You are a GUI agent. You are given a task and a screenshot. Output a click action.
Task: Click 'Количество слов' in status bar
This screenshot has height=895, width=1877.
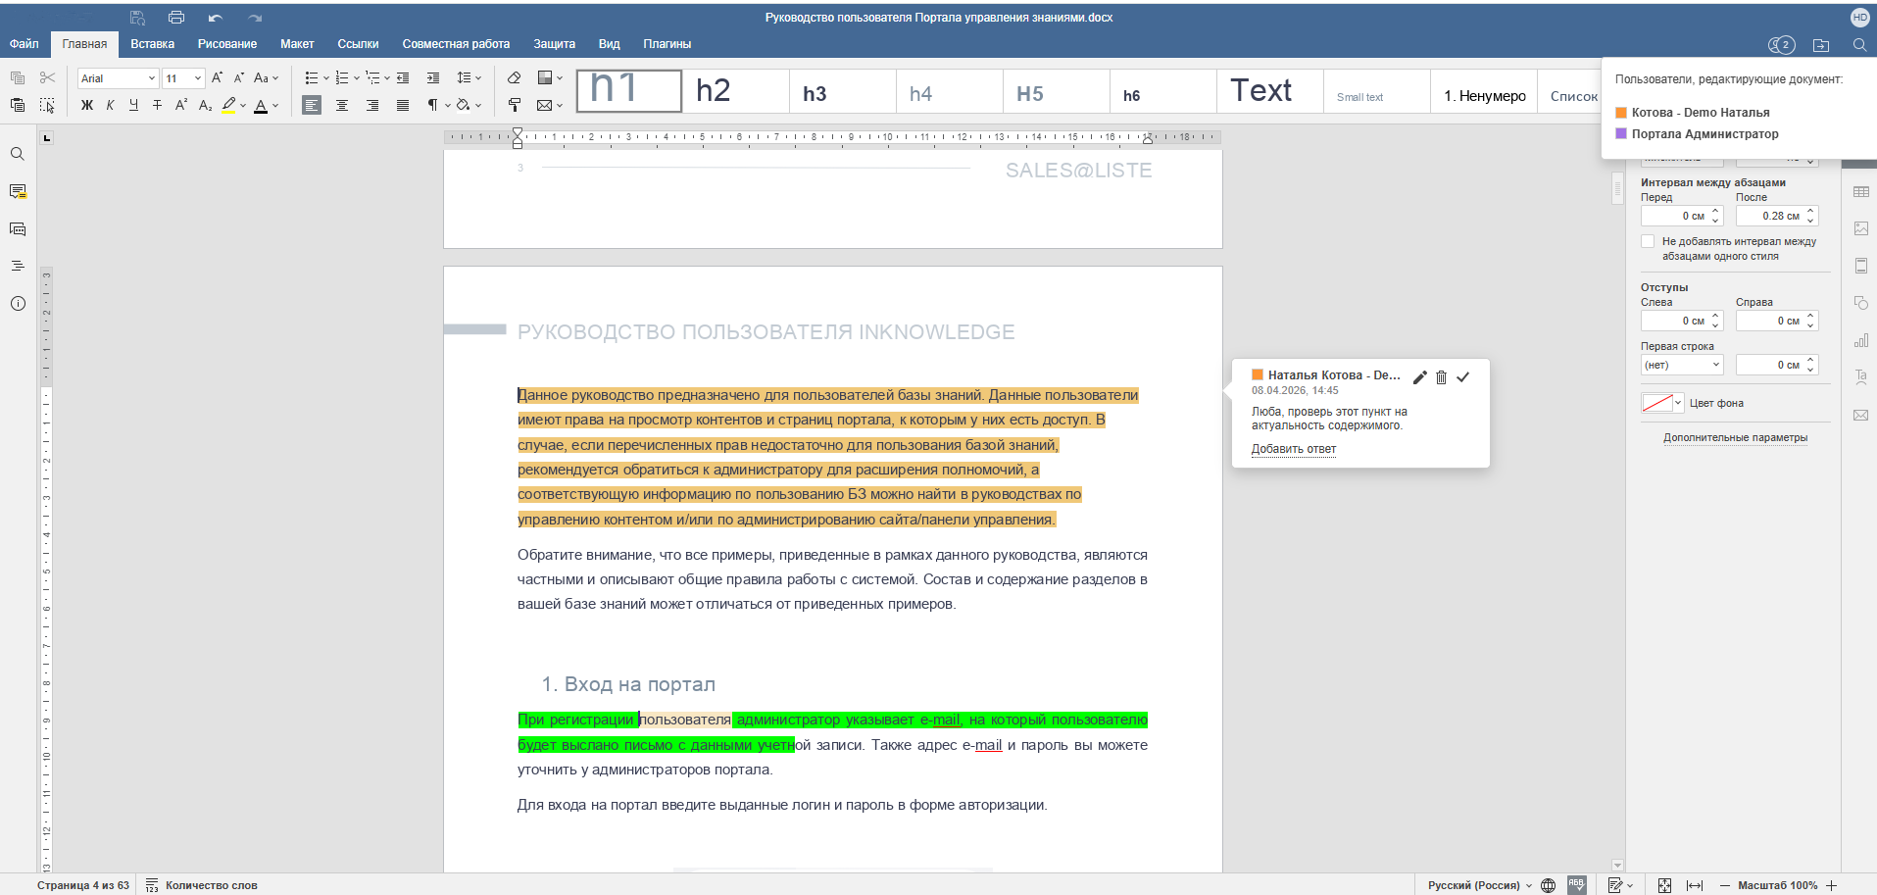click(x=202, y=885)
